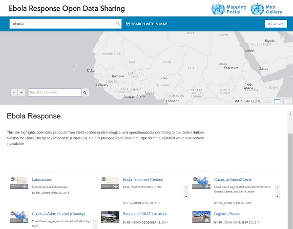Select the large map size icon
The width and height of the screenshot is (293, 229).
[286, 101]
